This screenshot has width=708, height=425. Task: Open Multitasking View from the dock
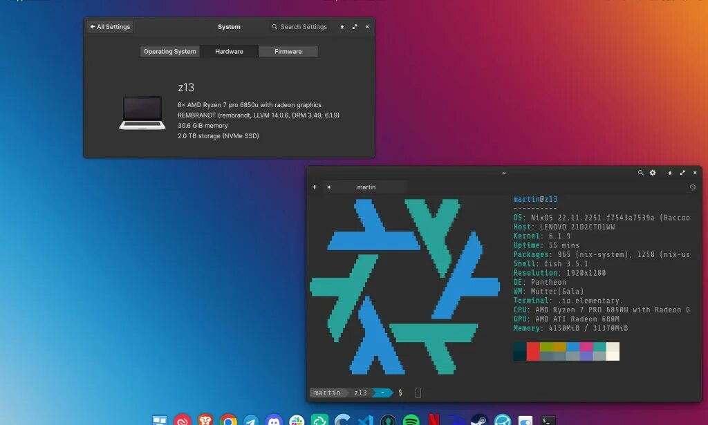point(160,420)
